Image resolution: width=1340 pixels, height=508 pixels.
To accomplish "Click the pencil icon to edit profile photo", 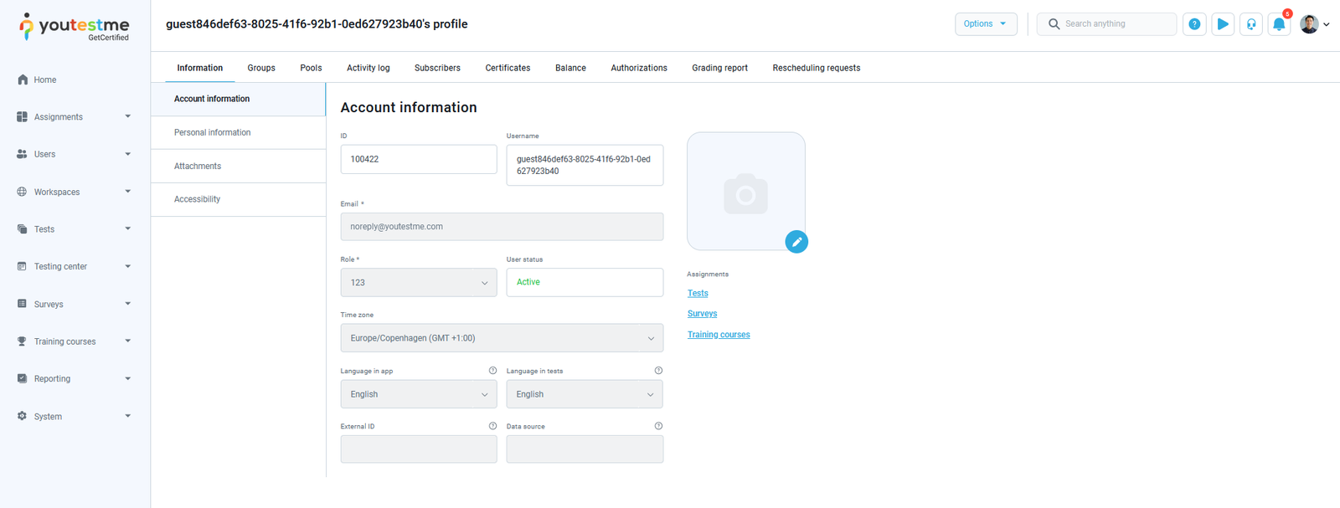I will [796, 242].
